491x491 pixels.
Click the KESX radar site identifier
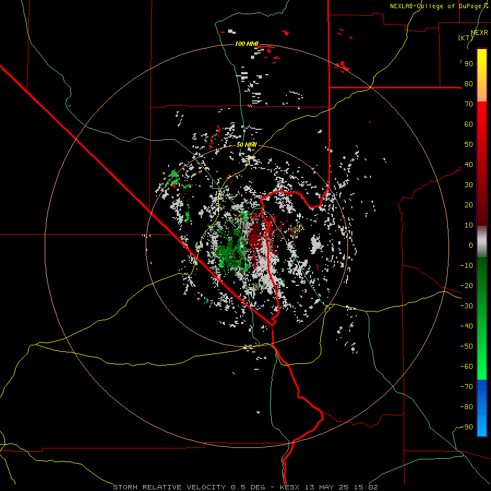[x=290, y=487]
